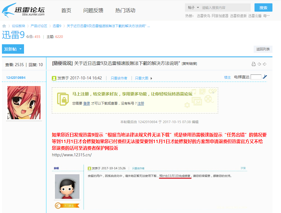281x213 pixels.
Task: Click the 回复: 10 reply count
Action: 36,65
